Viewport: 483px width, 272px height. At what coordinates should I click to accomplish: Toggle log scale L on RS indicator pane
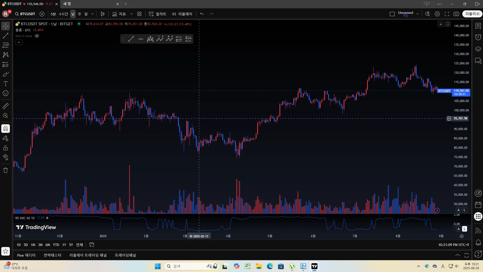[464, 229]
